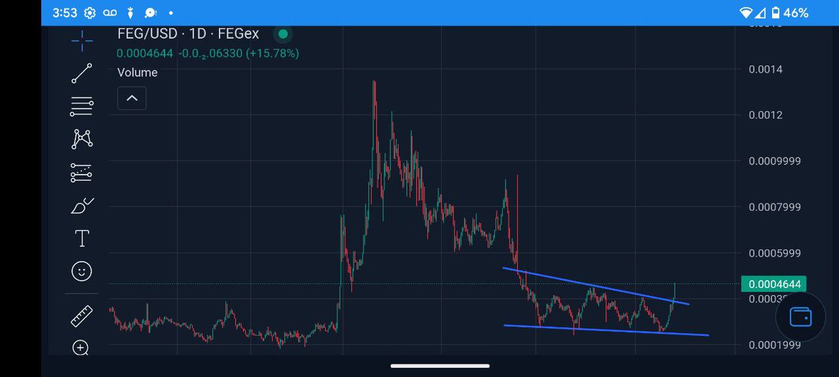Viewport: 839px width, 377px height.
Task: Tap the 3:53 clock in status bar
Action: 64,13
